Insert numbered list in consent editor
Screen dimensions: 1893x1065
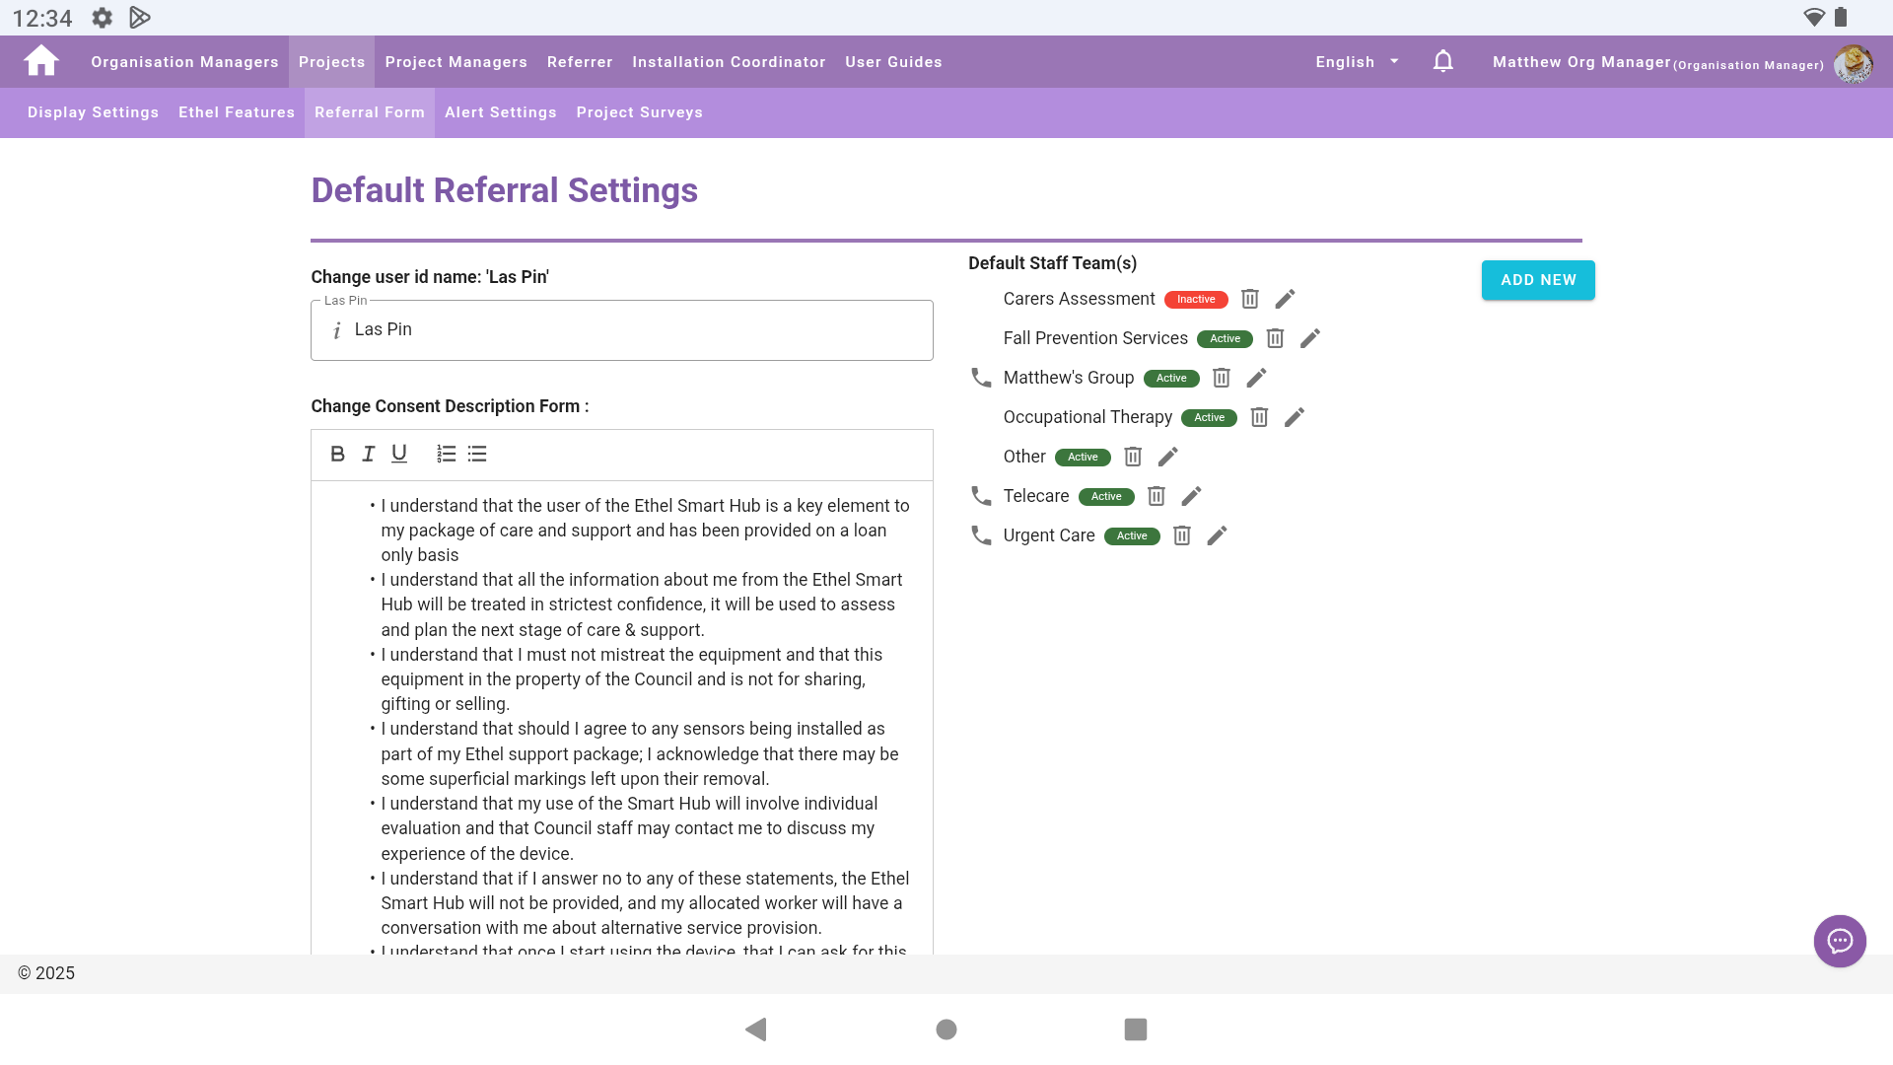pos(446,454)
